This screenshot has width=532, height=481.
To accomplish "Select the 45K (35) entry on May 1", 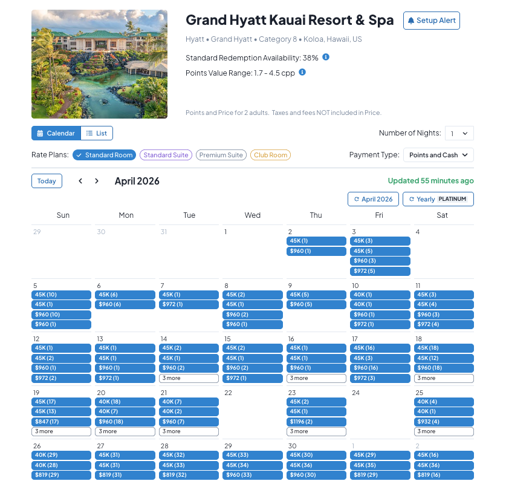I will [380, 465].
